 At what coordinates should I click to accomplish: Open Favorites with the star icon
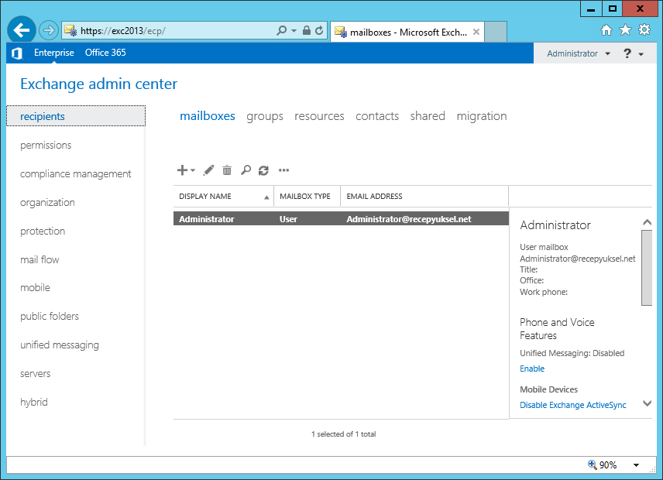point(625,30)
